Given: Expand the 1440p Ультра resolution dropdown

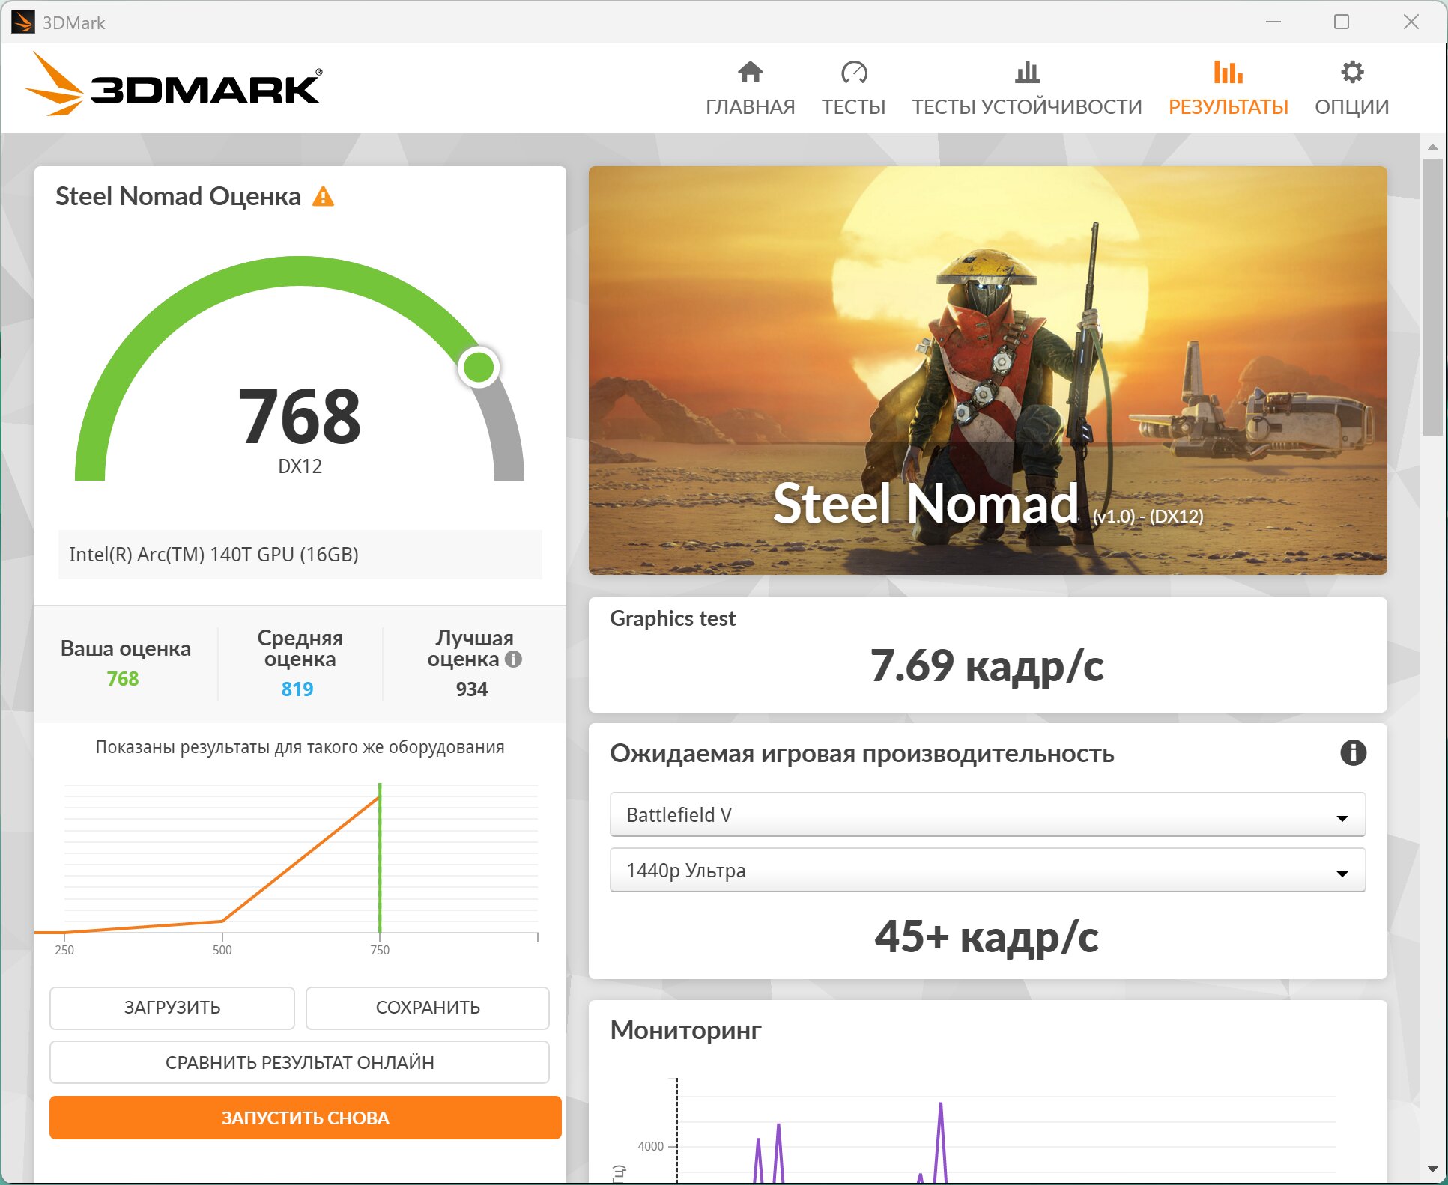Looking at the screenshot, I should coord(987,870).
